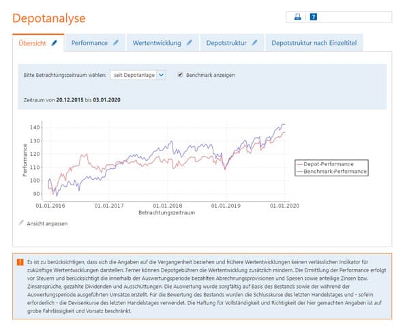The width and height of the screenshot is (409, 333).
Task: Select the Depotstruktur tab
Action: [227, 43]
